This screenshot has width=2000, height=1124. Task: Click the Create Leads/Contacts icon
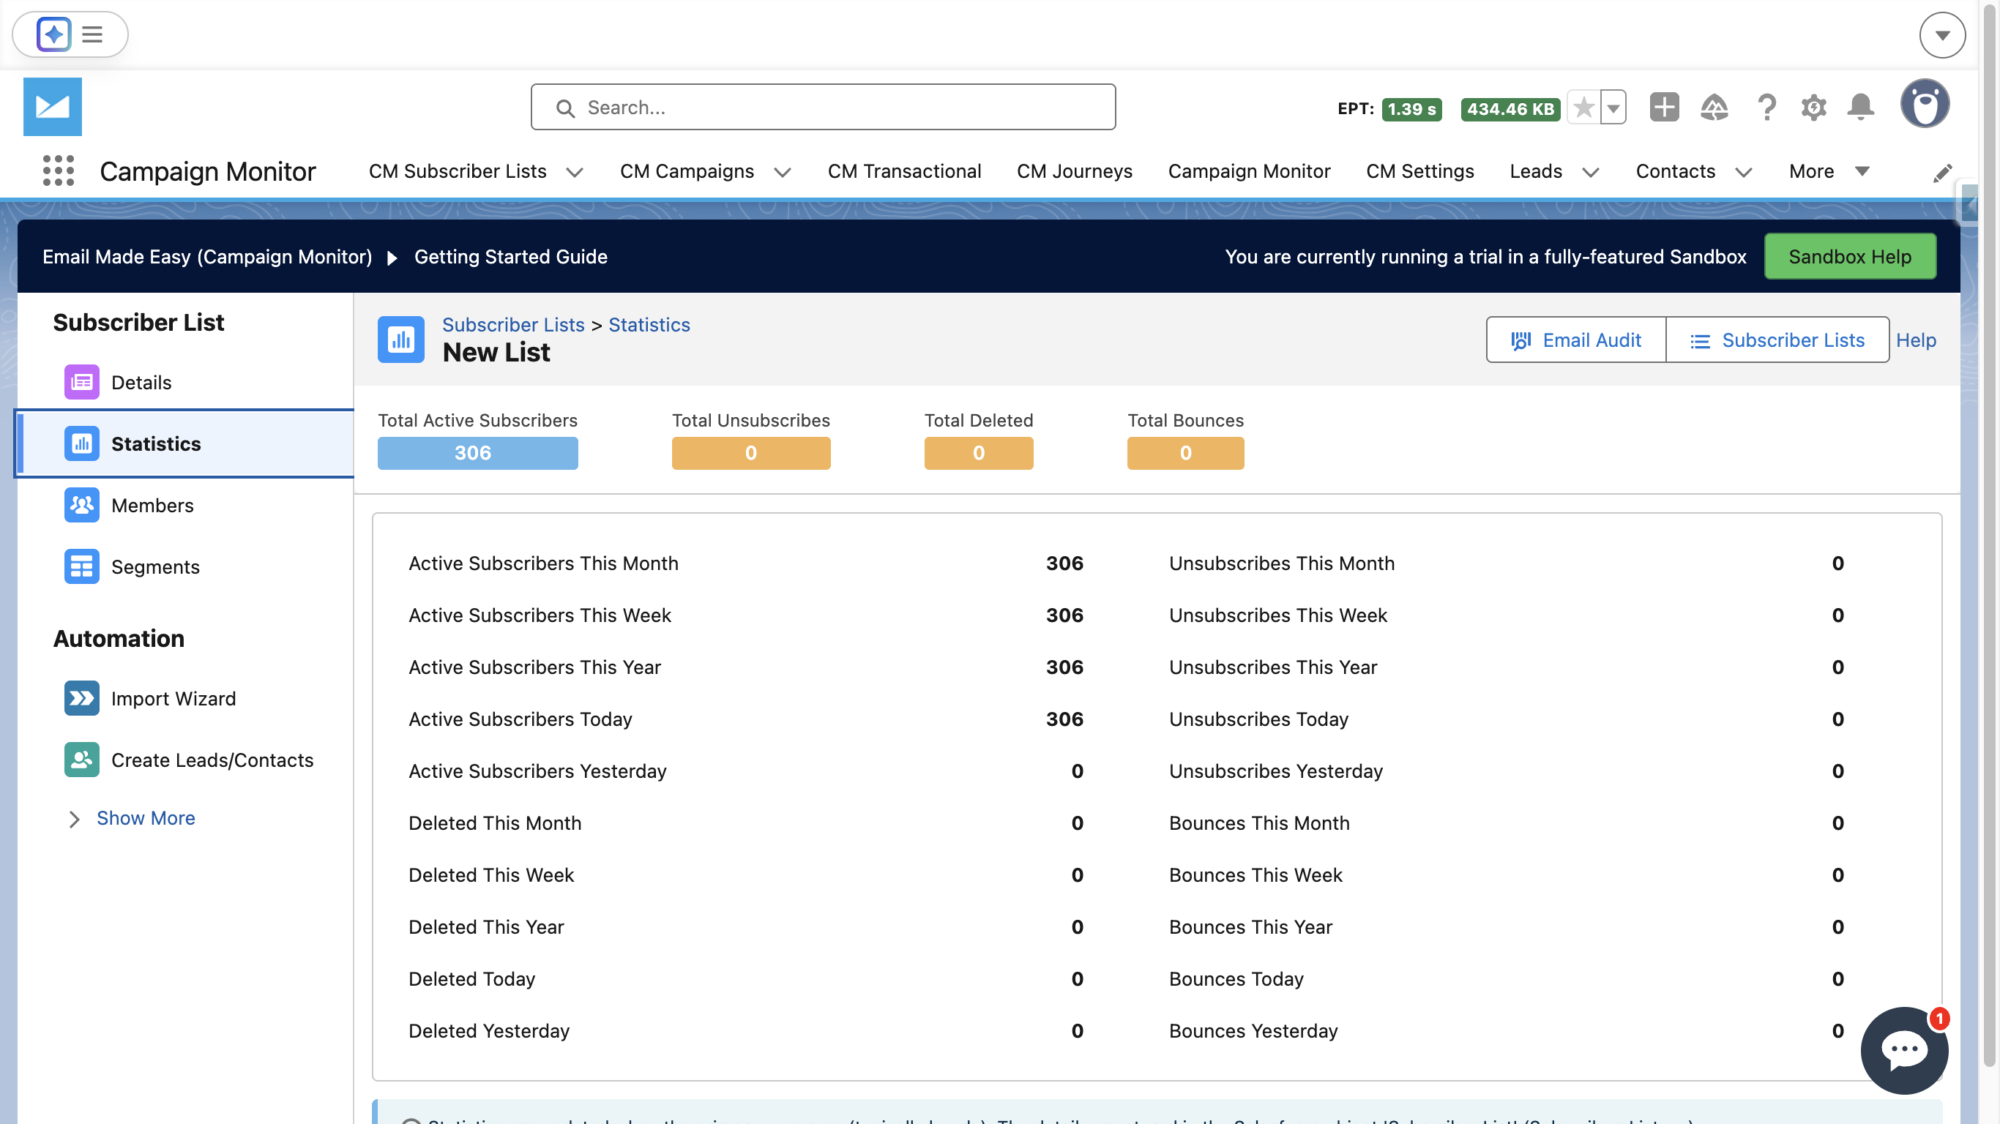pyautogui.click(x=81, y=759)
